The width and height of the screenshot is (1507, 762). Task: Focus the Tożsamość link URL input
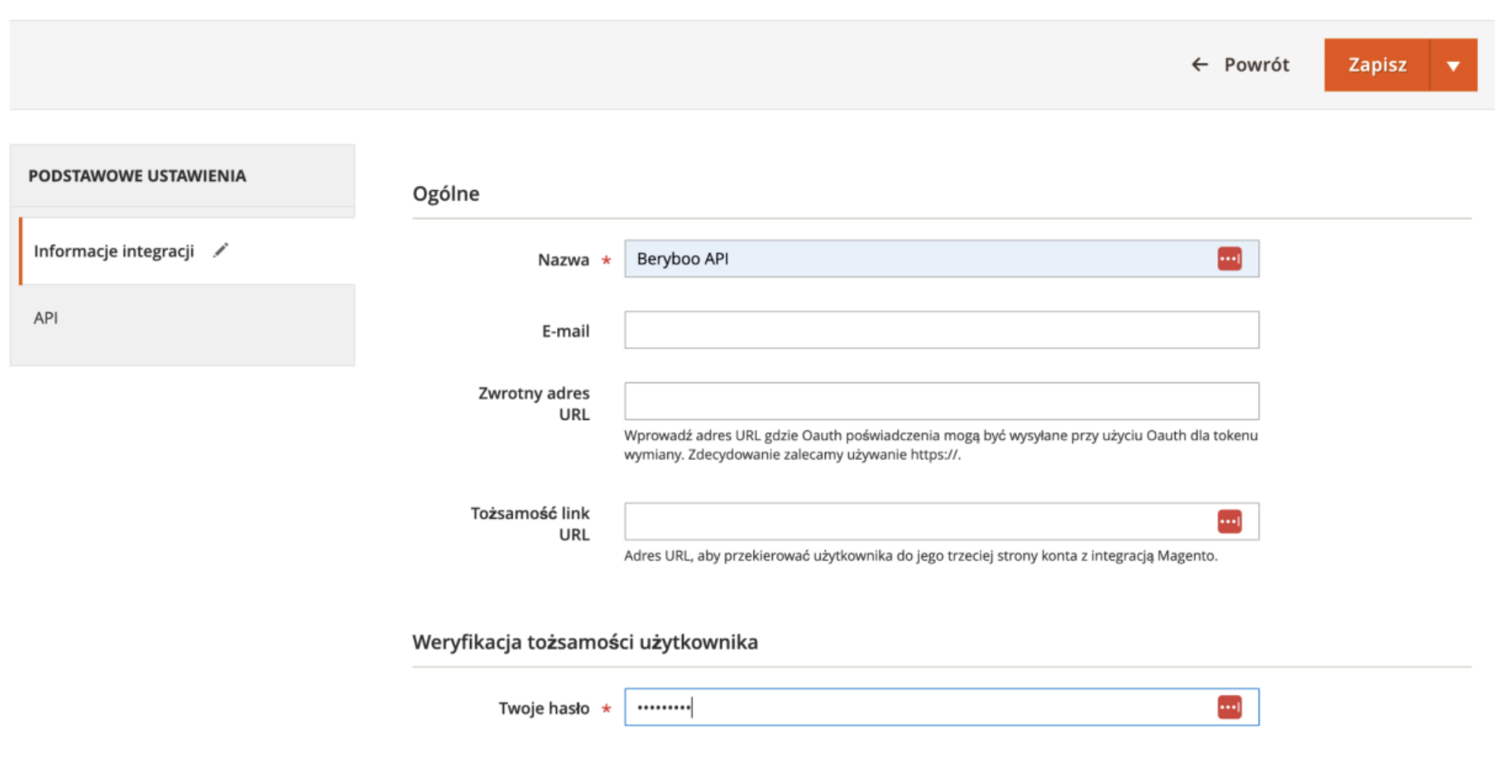(919, 522)
